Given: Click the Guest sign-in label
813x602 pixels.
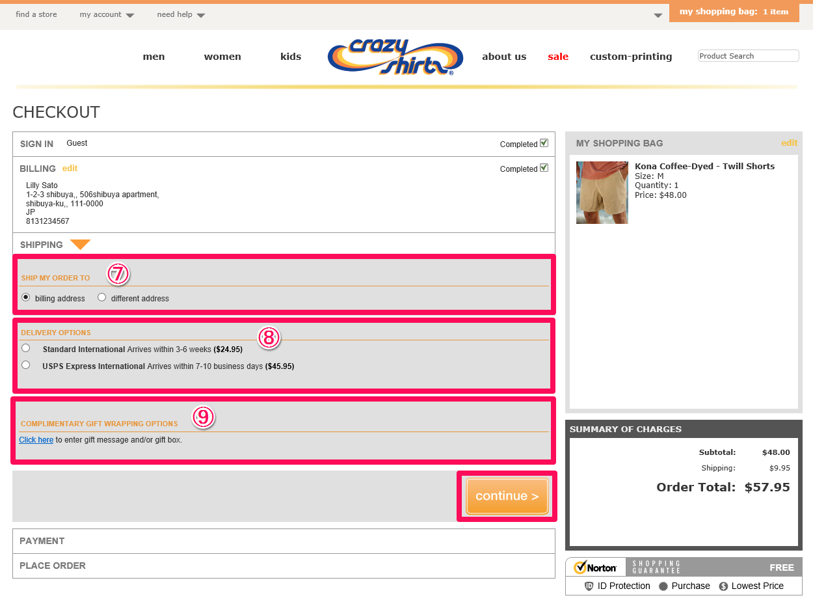Looking at the screenshot, I should click(77, 143).
